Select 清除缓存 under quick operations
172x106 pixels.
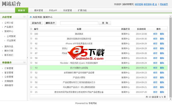click(x=9, y=85)
